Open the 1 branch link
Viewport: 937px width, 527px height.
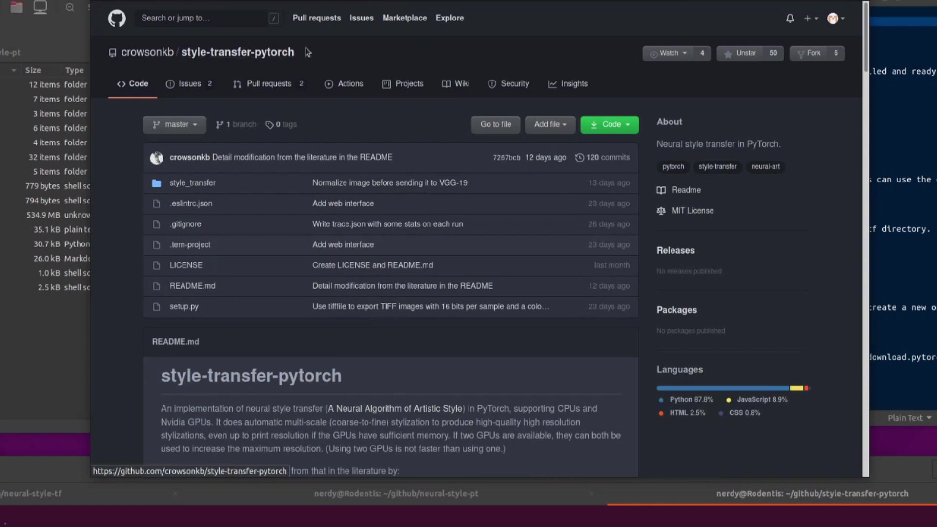pyautogui.click(x=236, y=125)
